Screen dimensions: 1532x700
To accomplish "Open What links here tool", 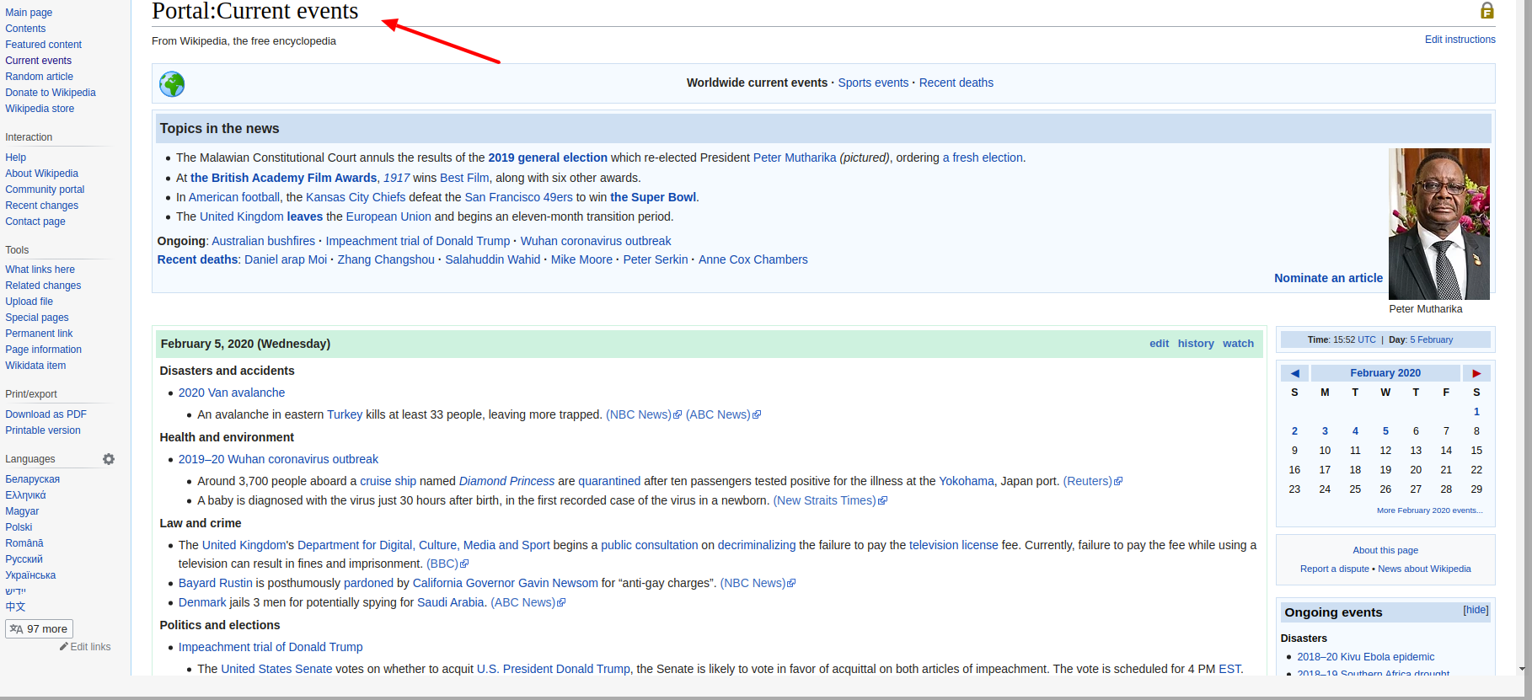I will click(x=40, y=270).
